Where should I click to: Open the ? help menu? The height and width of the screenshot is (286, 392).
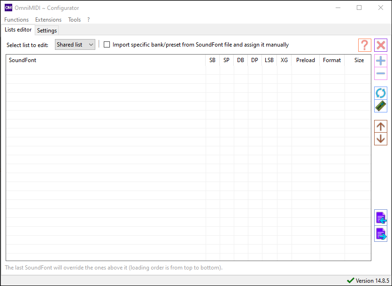(x=88, y=20)
